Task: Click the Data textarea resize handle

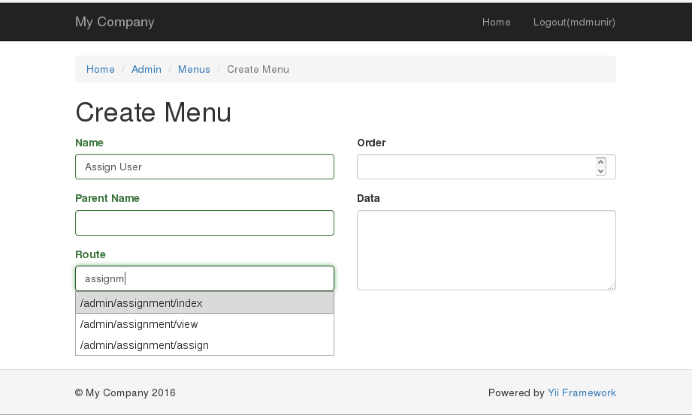Action: coord(612,286)
